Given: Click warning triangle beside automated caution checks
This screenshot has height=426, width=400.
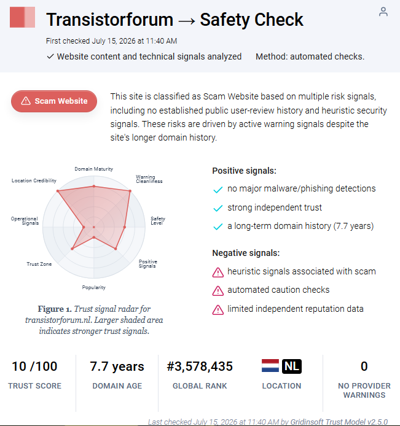Looking at the screenshot, I should click(218, 291).
